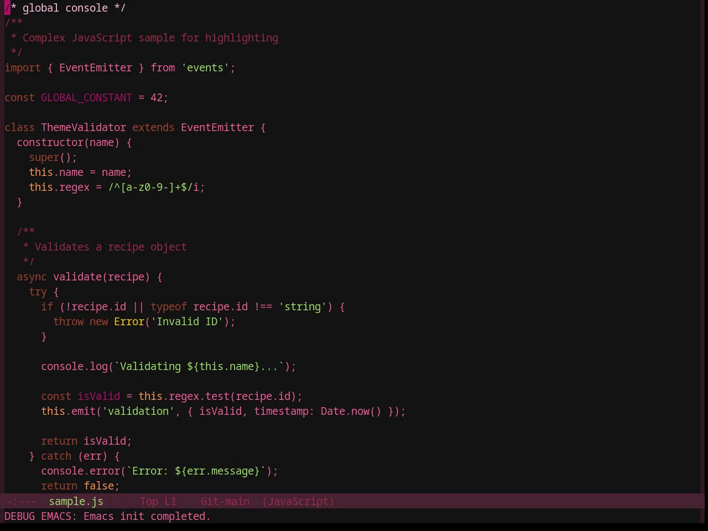
Task: Click the sample.js buffer name in mode line
Action: point(76,501)
